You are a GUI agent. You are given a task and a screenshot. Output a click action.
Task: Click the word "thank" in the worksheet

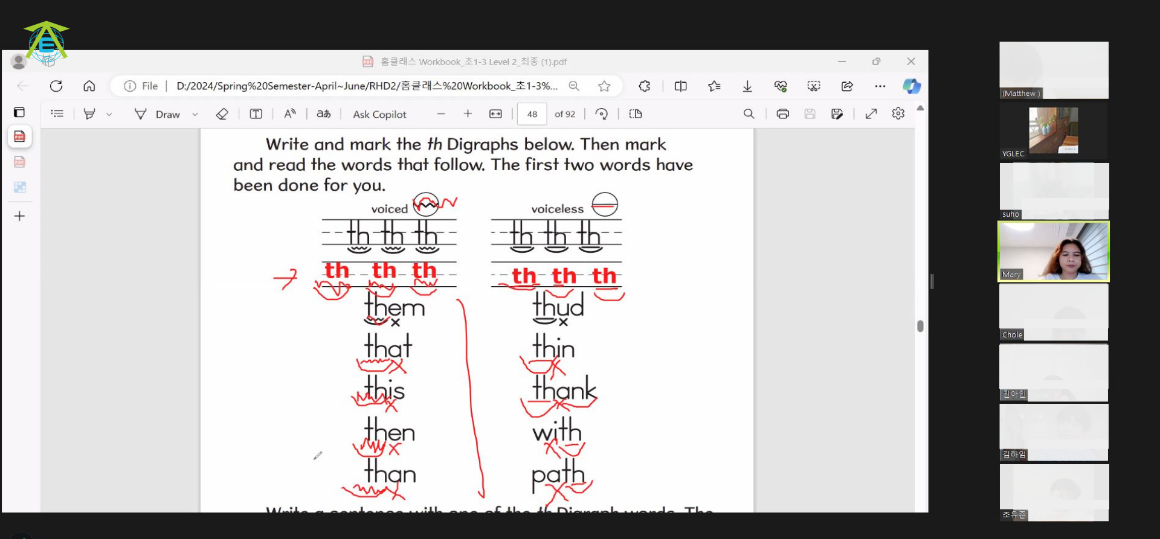click(564, 388)
